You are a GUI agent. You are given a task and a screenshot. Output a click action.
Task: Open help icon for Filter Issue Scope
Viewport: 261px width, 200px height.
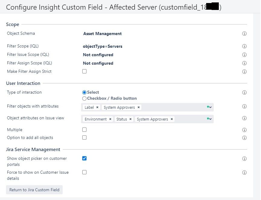point(244,55)
